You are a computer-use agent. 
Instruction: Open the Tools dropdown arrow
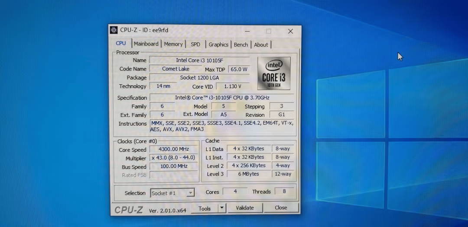[x=222, y=208]
